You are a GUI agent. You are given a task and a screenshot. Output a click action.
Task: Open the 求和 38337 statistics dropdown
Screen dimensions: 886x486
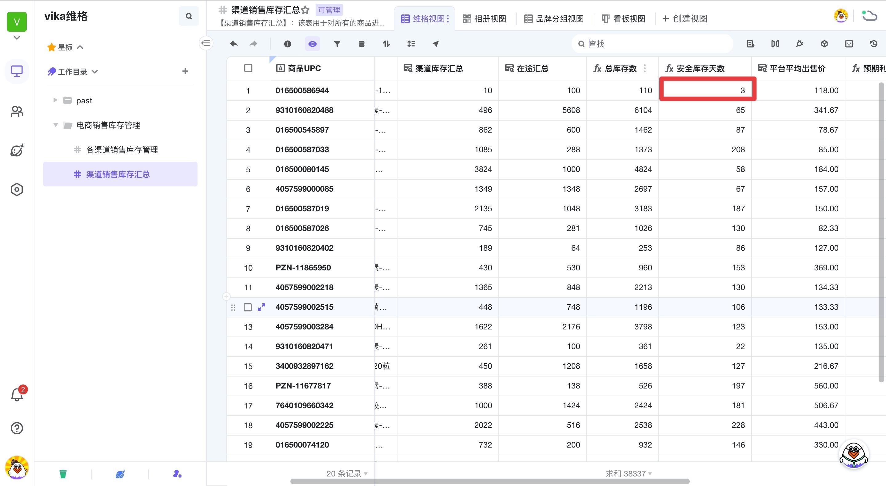[x=629, y=474]
